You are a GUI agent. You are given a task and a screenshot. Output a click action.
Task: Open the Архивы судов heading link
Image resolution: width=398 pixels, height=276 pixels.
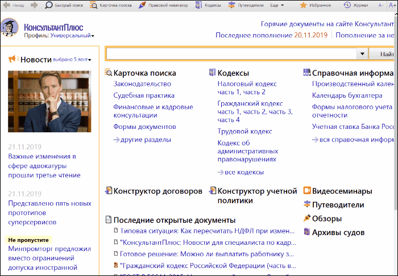tap(338, 232)
